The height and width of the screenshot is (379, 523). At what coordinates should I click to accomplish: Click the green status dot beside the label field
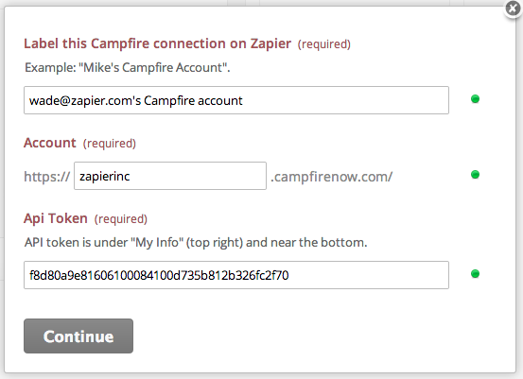point(475,99)
